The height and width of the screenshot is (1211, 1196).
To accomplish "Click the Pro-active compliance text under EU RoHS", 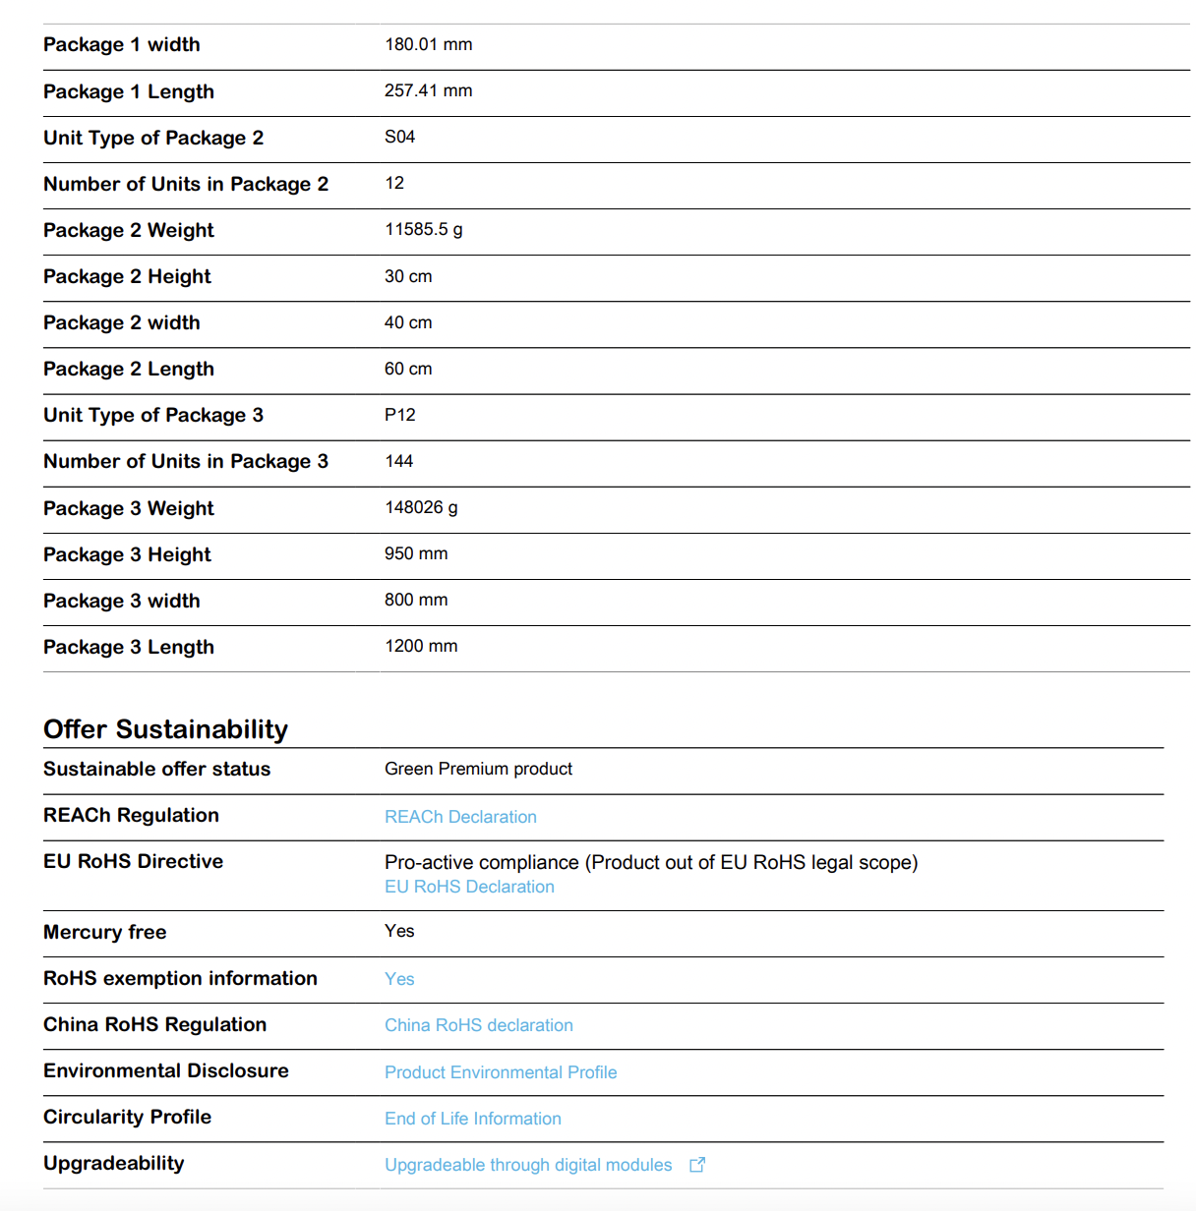I will coord(651,862).
